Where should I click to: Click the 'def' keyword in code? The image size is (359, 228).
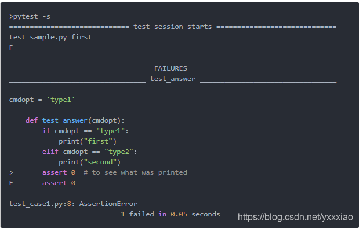pyautogui.click(x=31, y=120)
